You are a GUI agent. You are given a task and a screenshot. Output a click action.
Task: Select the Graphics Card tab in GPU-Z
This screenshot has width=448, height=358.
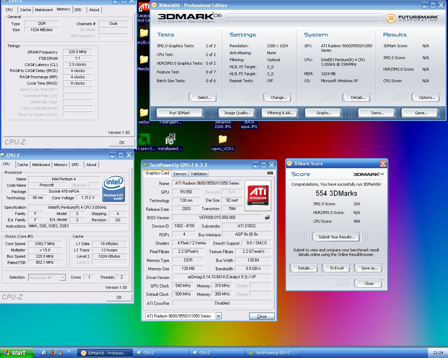[x=157, y=173]
